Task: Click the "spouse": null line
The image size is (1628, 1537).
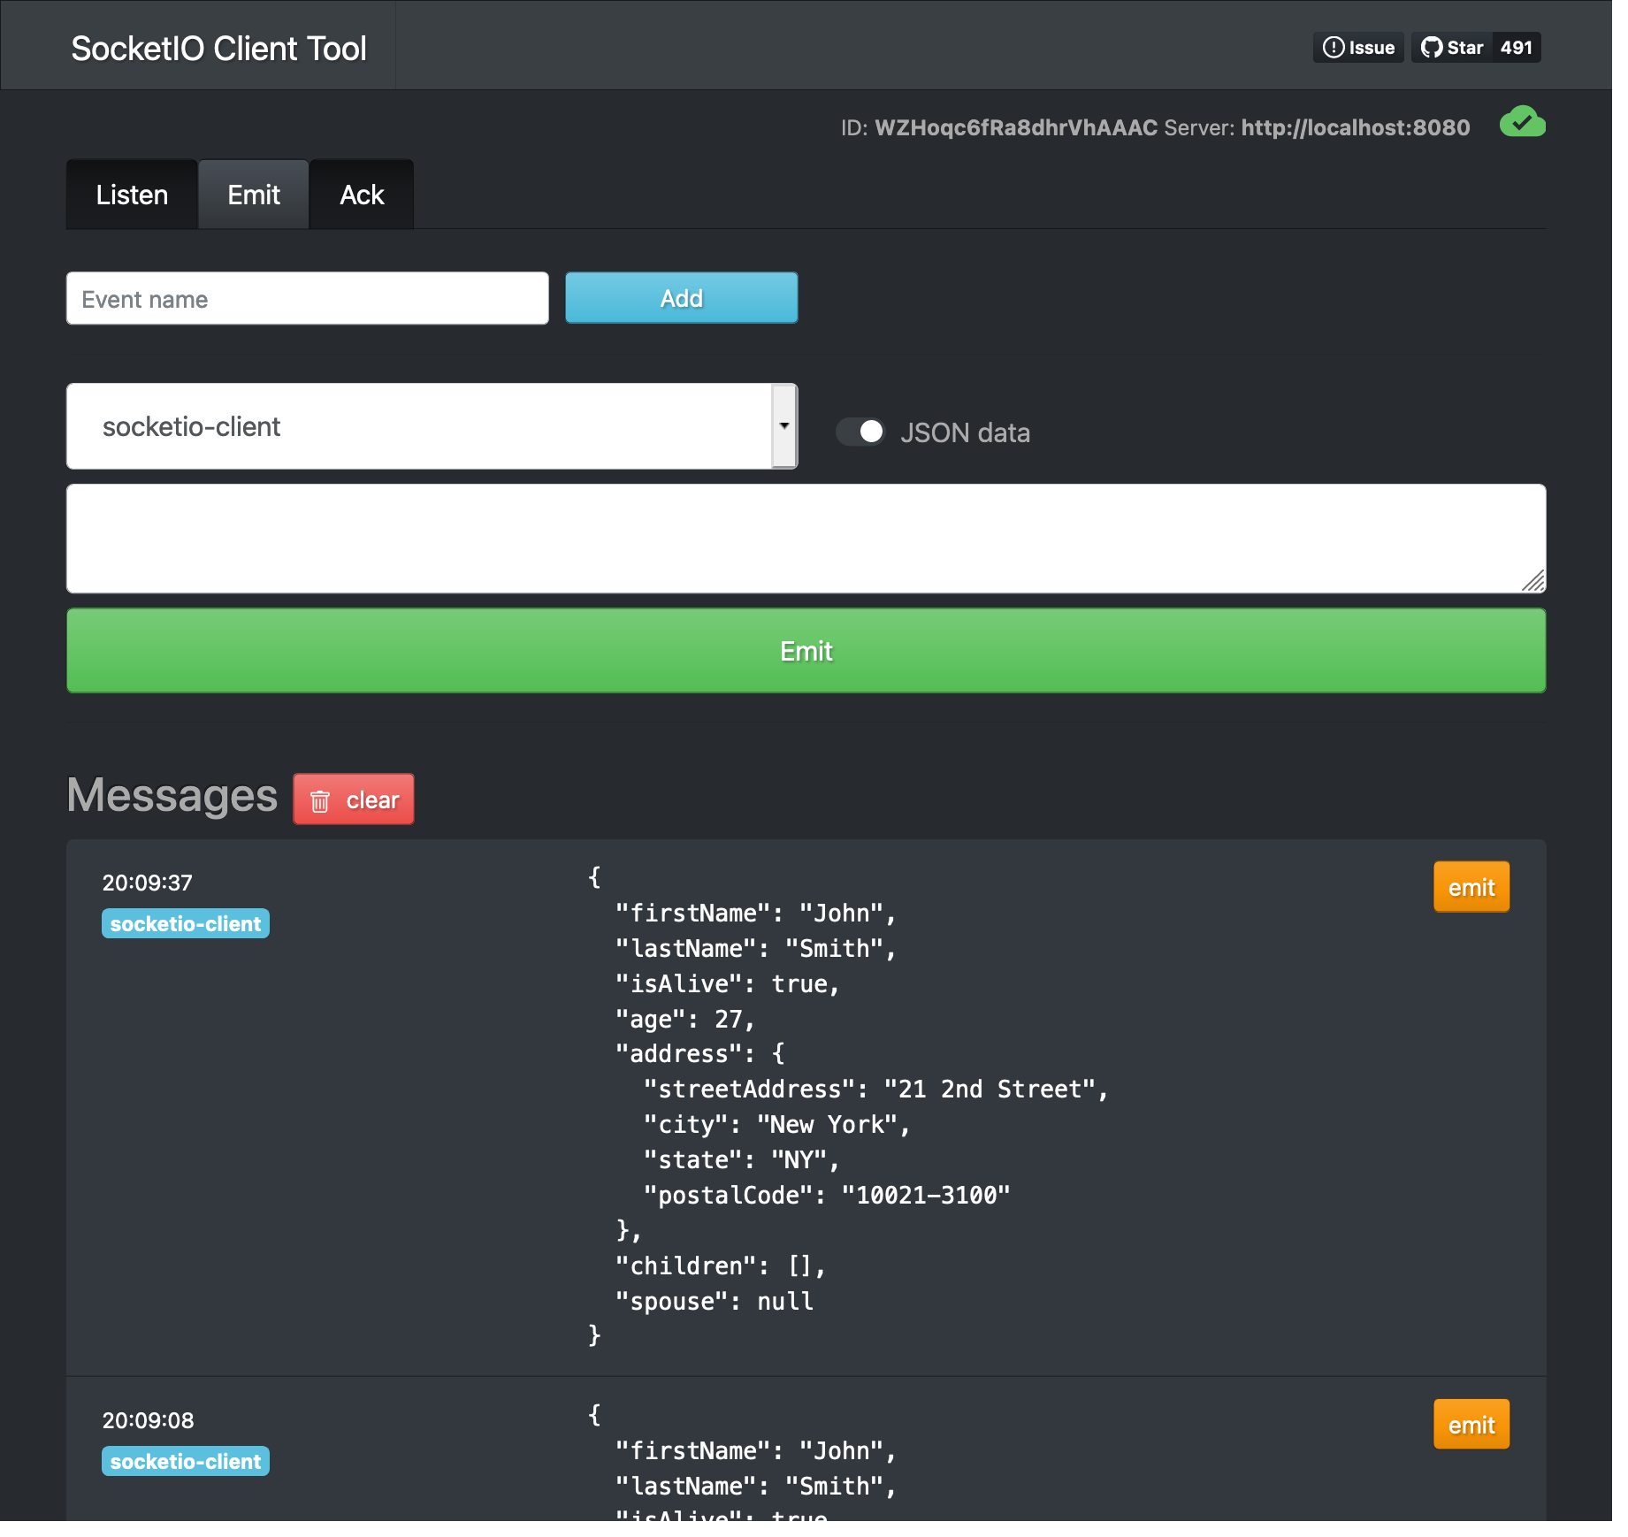Action: click(x=714, y=1302)
